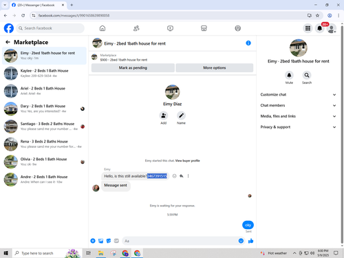The height and width of the screenshot is (258, 344).
Task: Expand the Customize chat section
Action: [298, 94]
